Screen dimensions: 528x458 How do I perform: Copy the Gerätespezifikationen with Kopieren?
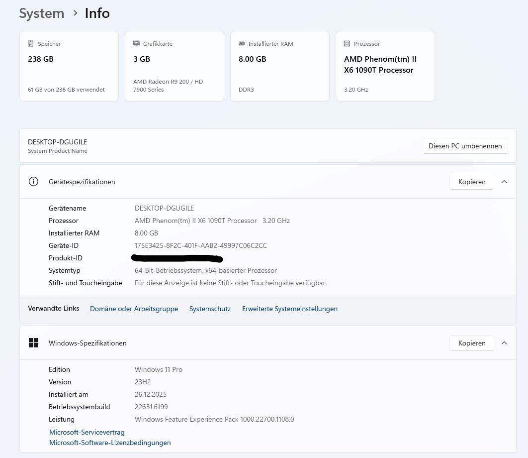pos(472,182)
